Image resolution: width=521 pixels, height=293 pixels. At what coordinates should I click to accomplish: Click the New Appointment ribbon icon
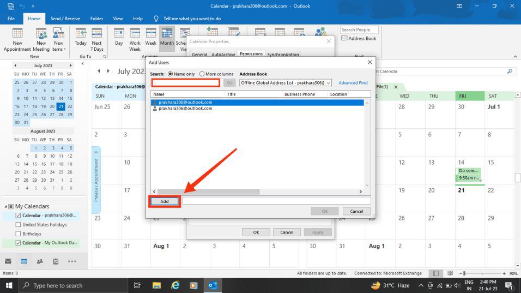click(17, 40)
